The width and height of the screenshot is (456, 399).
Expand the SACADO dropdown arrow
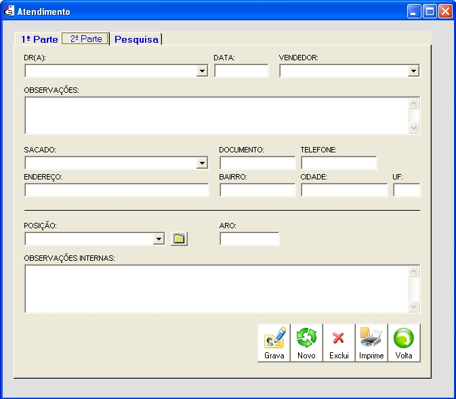[202, 163]
